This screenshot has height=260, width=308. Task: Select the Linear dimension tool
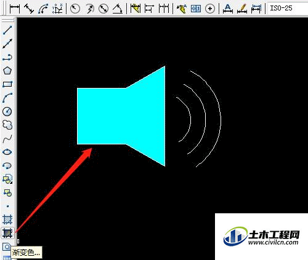click(x=15, y=9)
